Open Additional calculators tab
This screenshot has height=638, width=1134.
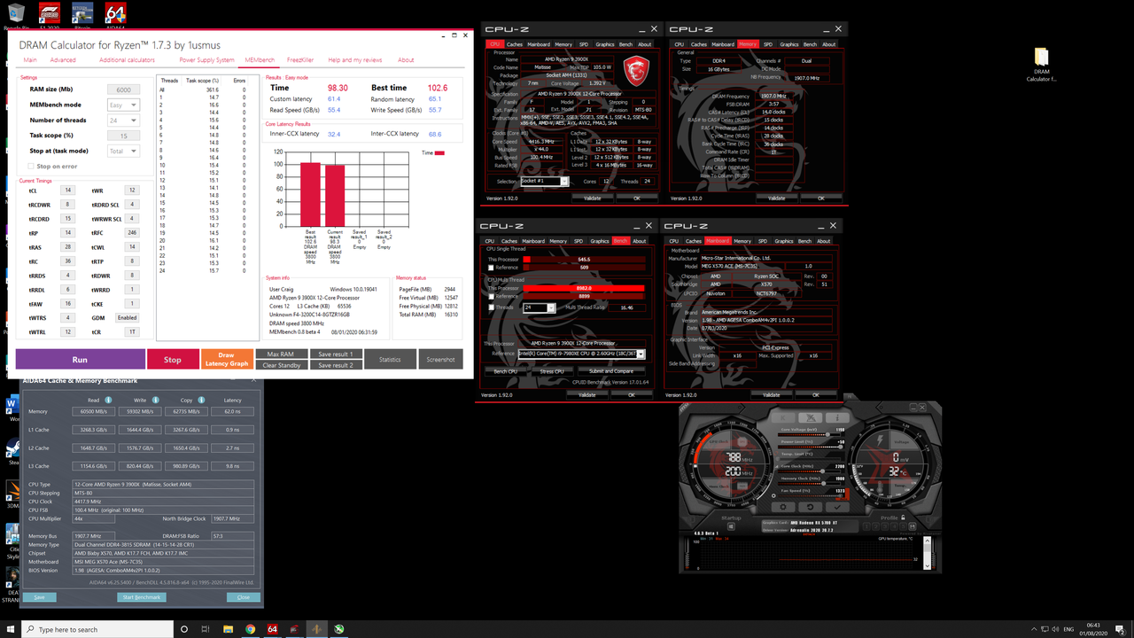point(127,60)
